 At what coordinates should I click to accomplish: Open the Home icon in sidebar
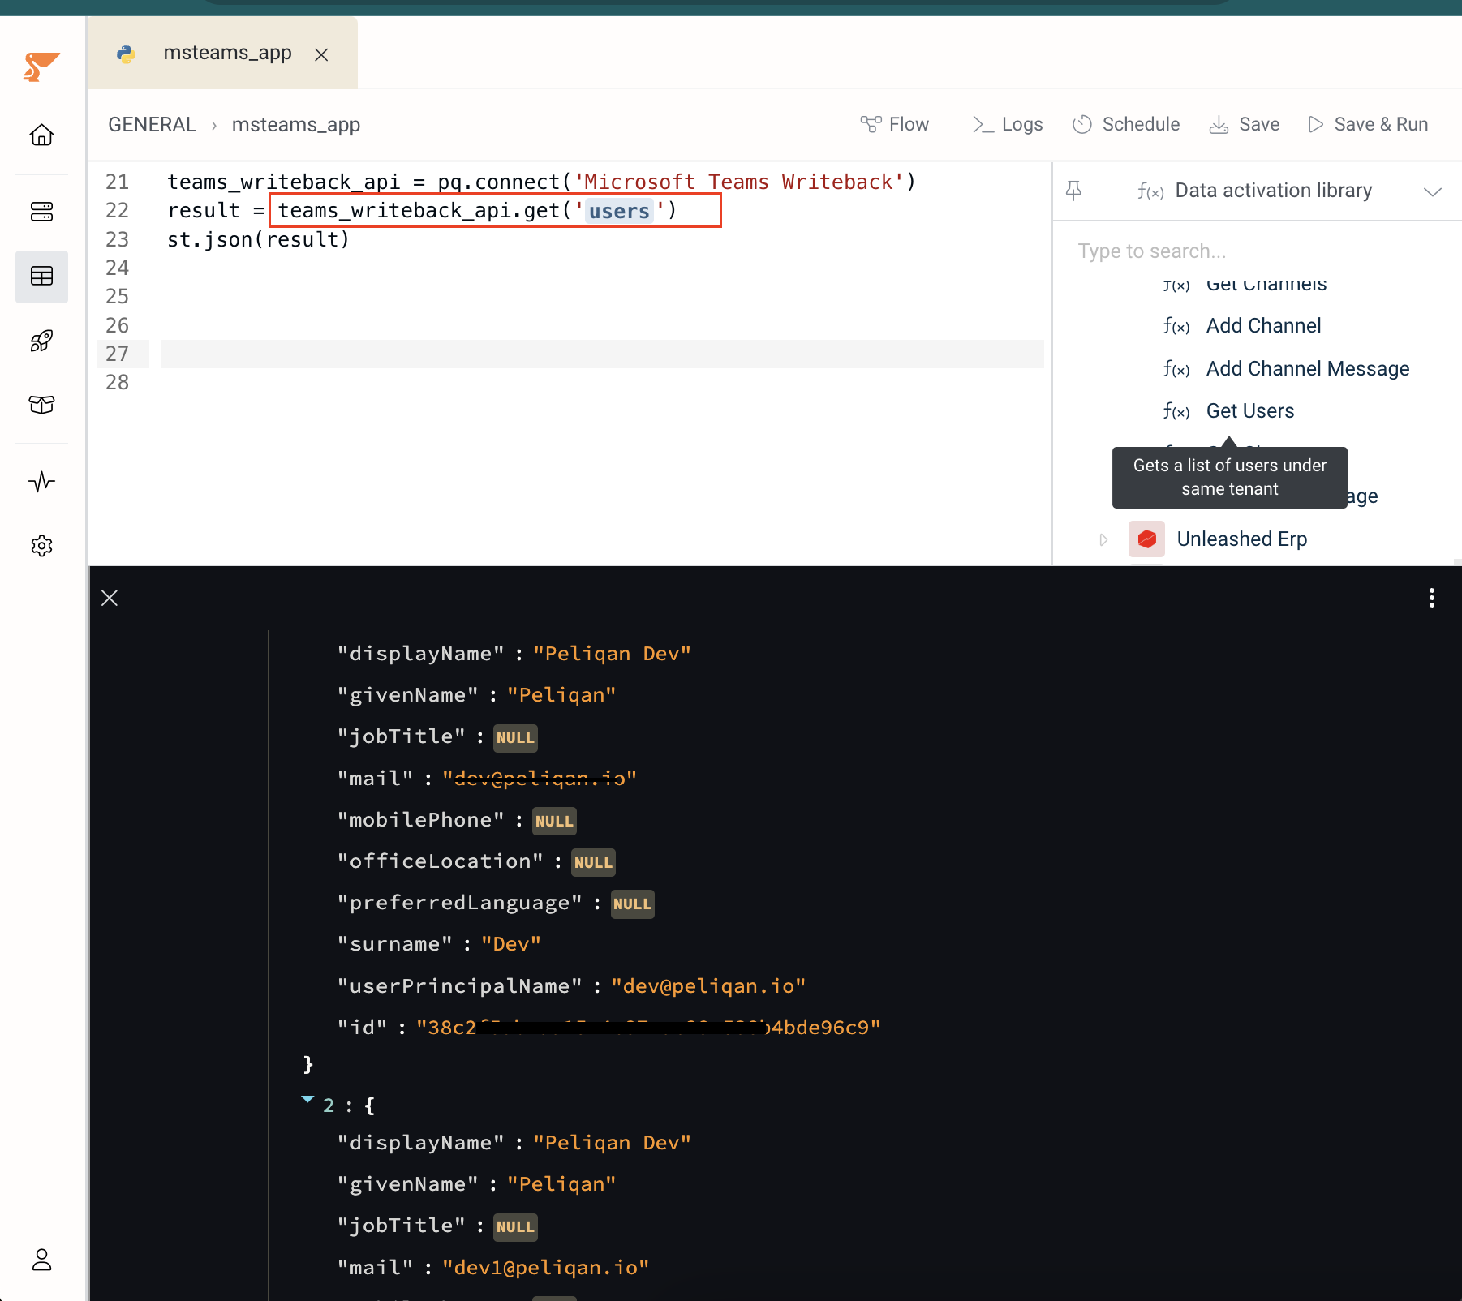[x=41, y=135]
